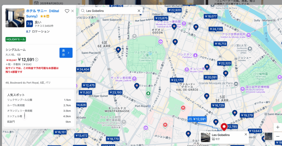Select the highlighted ¥12,591 hotel marker

tap(197, 119)
